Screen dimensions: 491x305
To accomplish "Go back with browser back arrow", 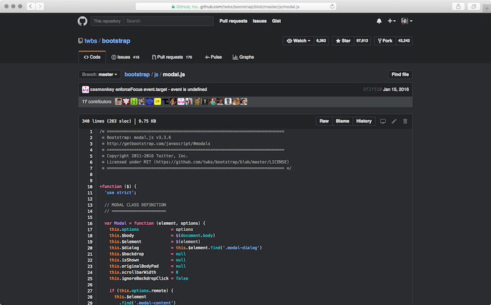I will coord(31,6).
